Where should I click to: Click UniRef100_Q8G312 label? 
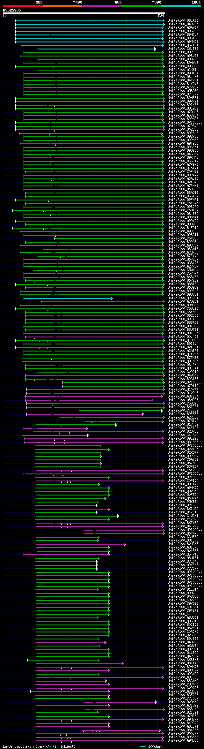click(x=183, y=621)
